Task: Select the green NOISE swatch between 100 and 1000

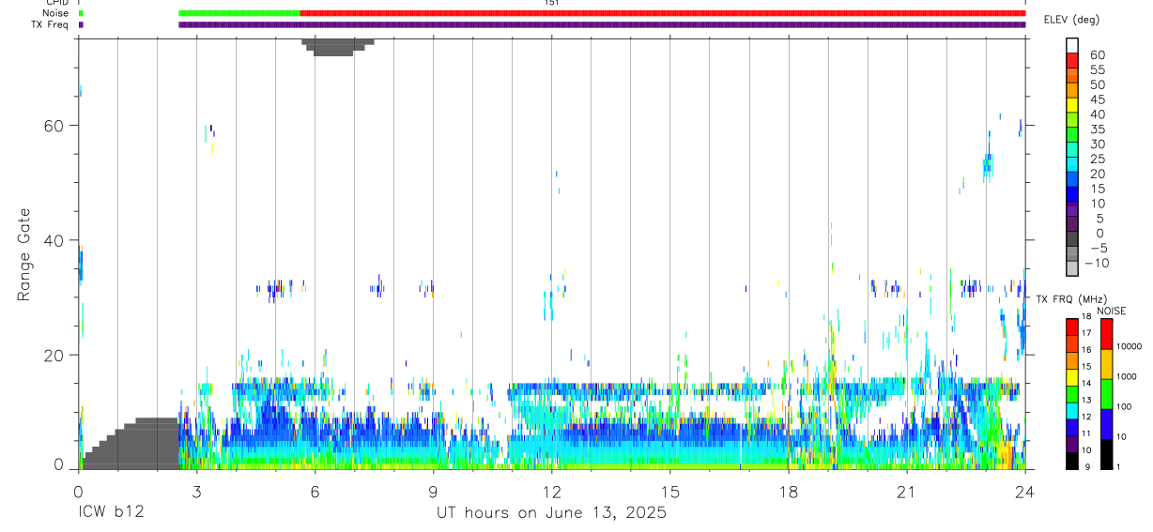Action: tap(1106, 394)
